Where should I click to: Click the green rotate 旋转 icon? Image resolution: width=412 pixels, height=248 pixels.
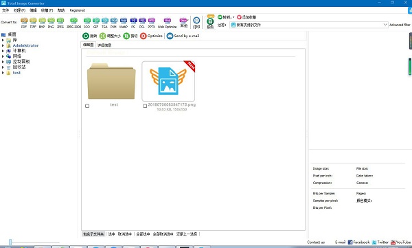89,36
